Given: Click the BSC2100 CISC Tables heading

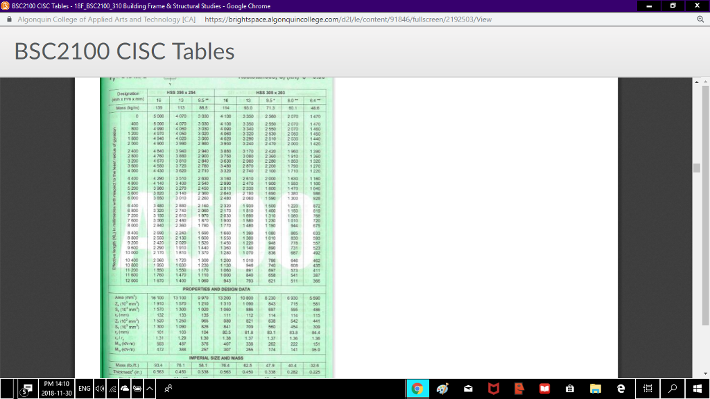Looking at the screenshot, I should pos(125,51).
